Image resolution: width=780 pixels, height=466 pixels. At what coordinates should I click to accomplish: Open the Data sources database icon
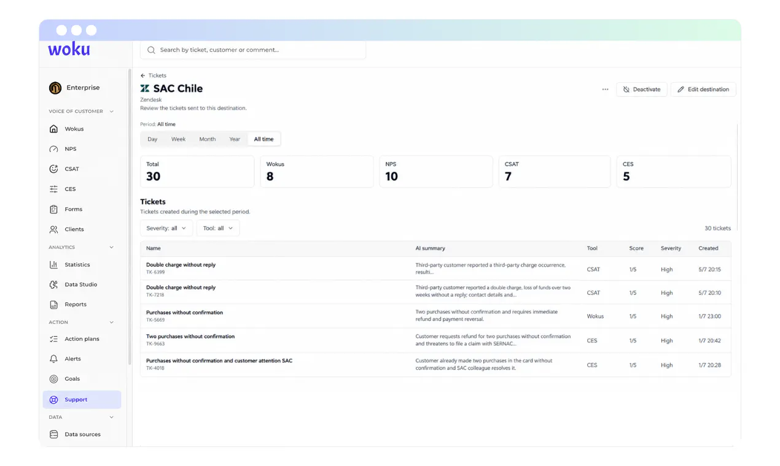pos(53,434)
